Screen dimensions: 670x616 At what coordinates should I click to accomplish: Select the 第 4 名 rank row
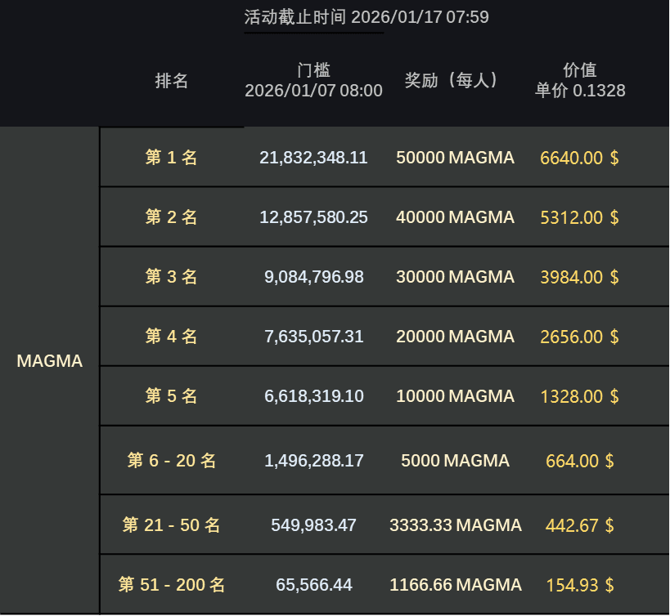(172, 337)
